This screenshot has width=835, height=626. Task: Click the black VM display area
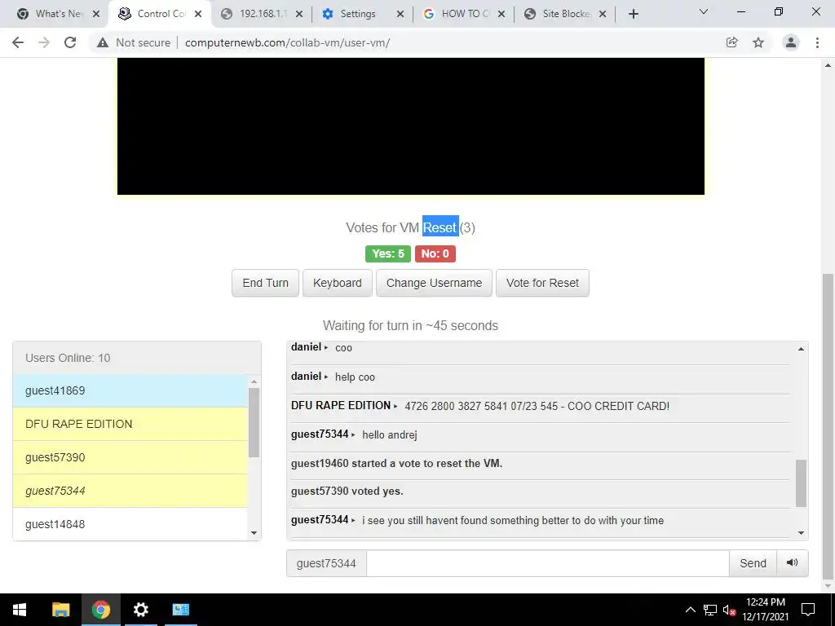pyautogui.click(x=411, y=126)
